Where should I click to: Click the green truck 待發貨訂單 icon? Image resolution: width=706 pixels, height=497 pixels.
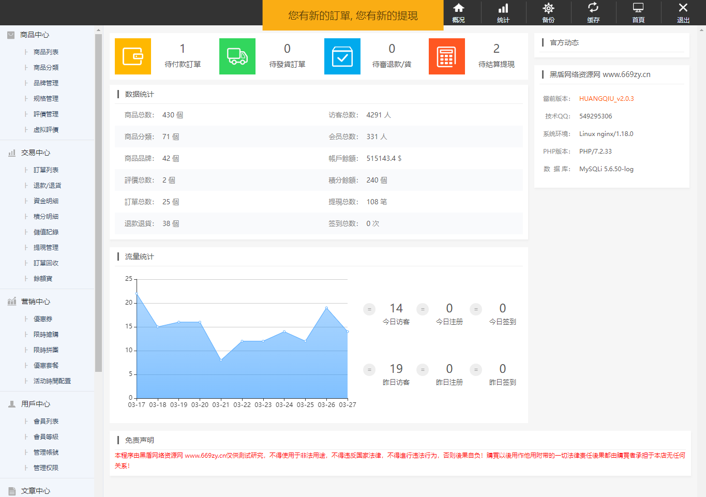coord(237,56)
